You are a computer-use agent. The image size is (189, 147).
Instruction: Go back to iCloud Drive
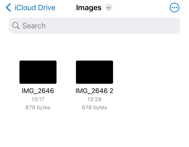point(35,8)
